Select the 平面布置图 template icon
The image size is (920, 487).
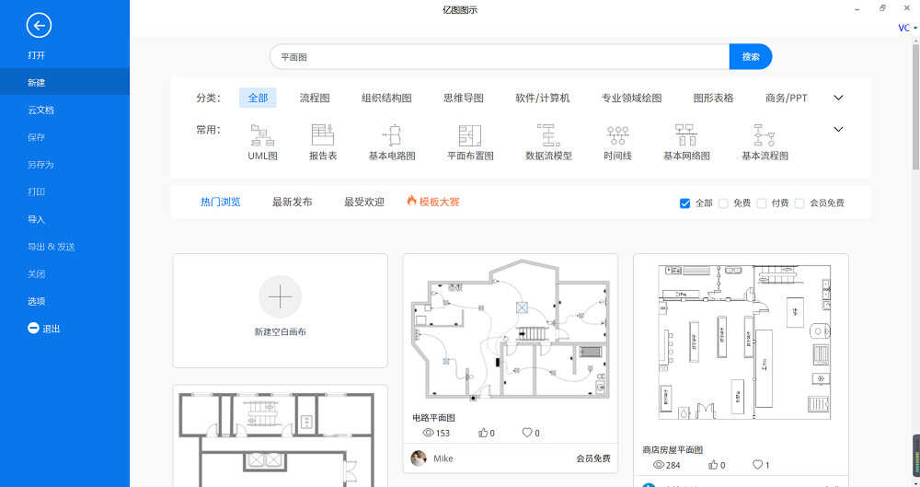point(470,135)
